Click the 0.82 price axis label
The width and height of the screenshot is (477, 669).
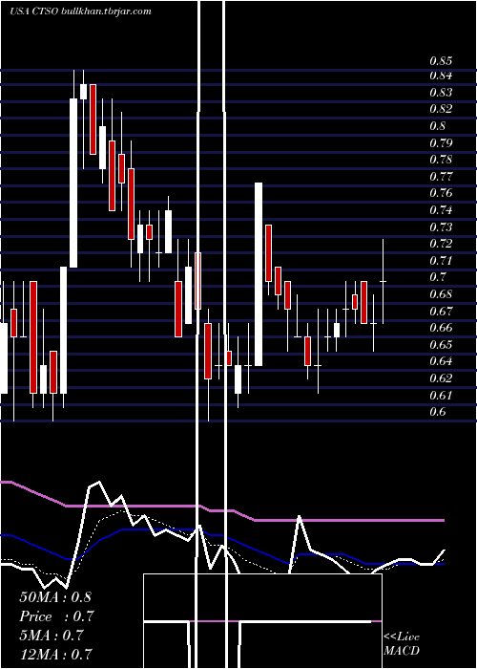pyautogui.click(x=441, y=109)
